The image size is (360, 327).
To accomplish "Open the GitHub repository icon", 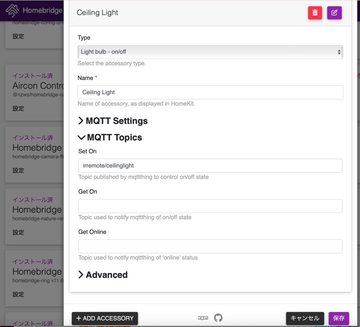I will pyautogui.click(x=218, y=318).
